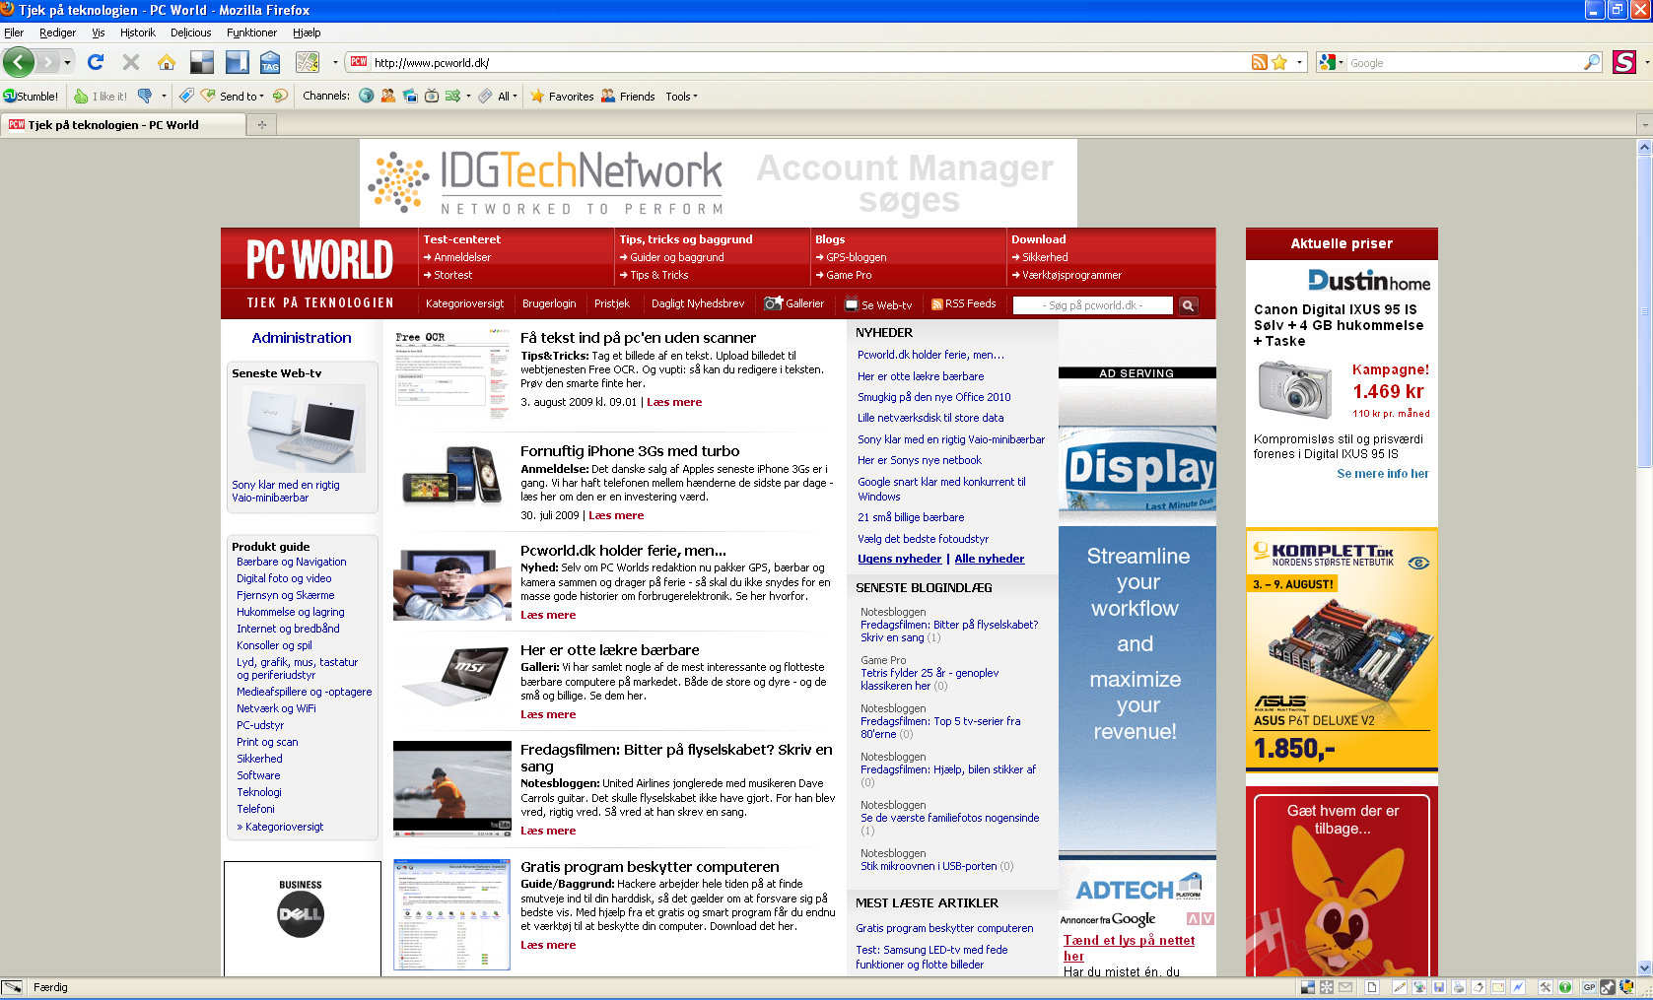The width and height of the screenshot is (1653, 1000).
Task: Click the StumbleUpon tag icon
Action: pyautogui.click(x=185, y=96)
